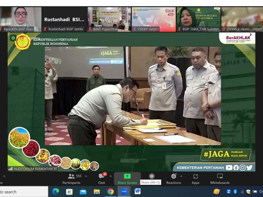
Task: Click the green encryption shield icon
Action: click(13, 38)
